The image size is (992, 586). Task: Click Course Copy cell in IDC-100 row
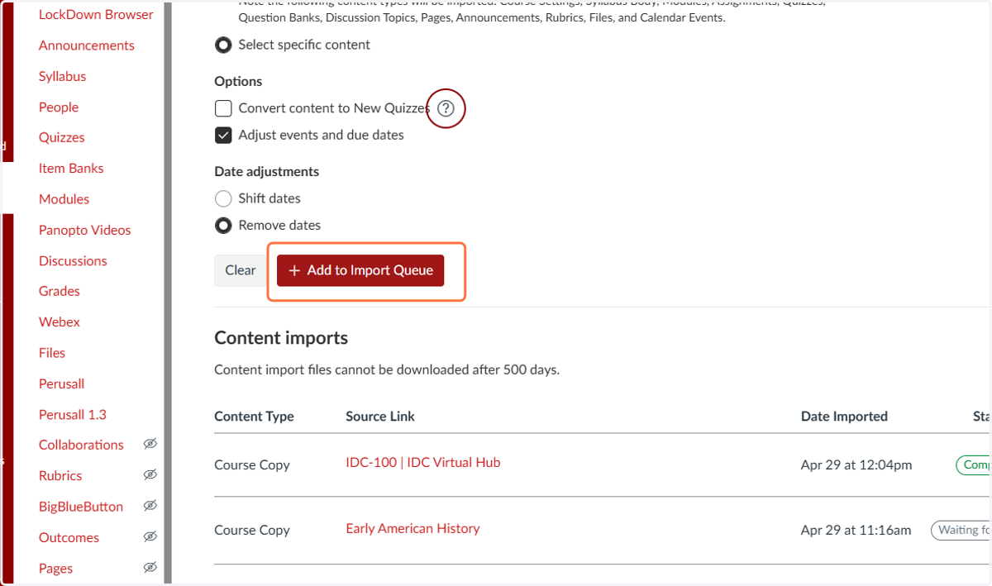click(252, 465)
